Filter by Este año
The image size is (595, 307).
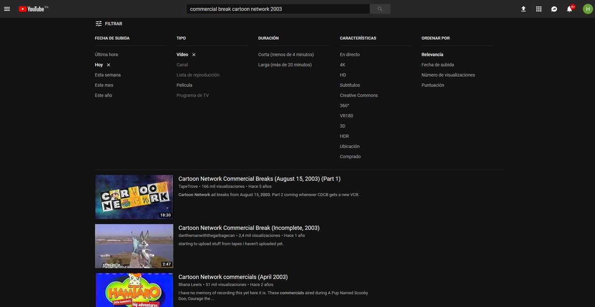[x=104, y=95]
